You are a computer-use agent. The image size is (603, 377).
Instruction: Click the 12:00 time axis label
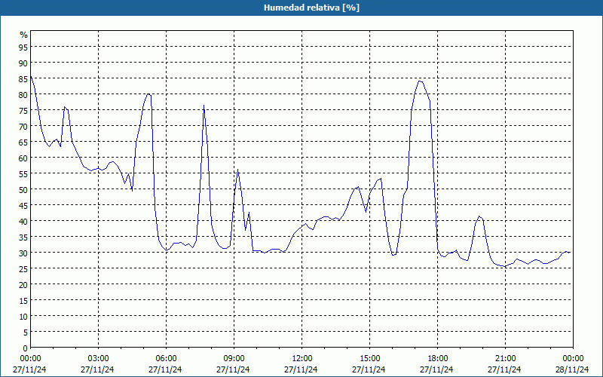(302, 359)
